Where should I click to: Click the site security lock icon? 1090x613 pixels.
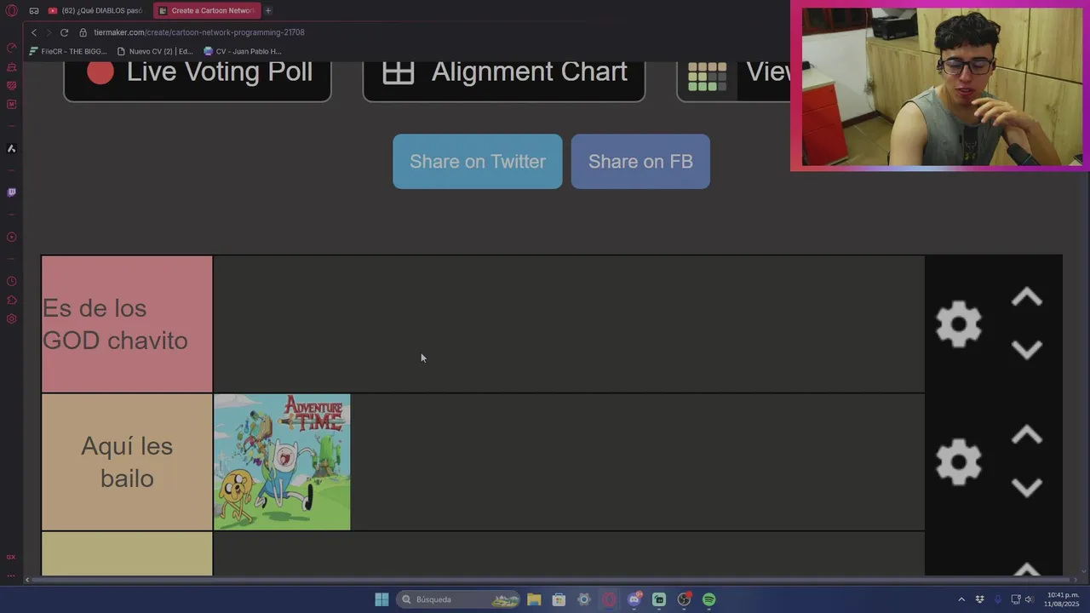point(83,32)
